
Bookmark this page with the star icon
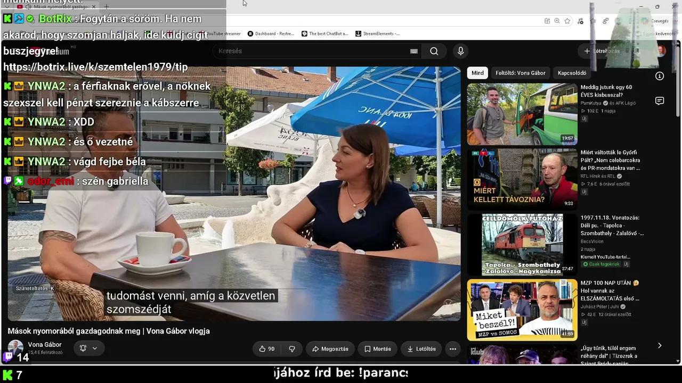(x=567, y=21)
